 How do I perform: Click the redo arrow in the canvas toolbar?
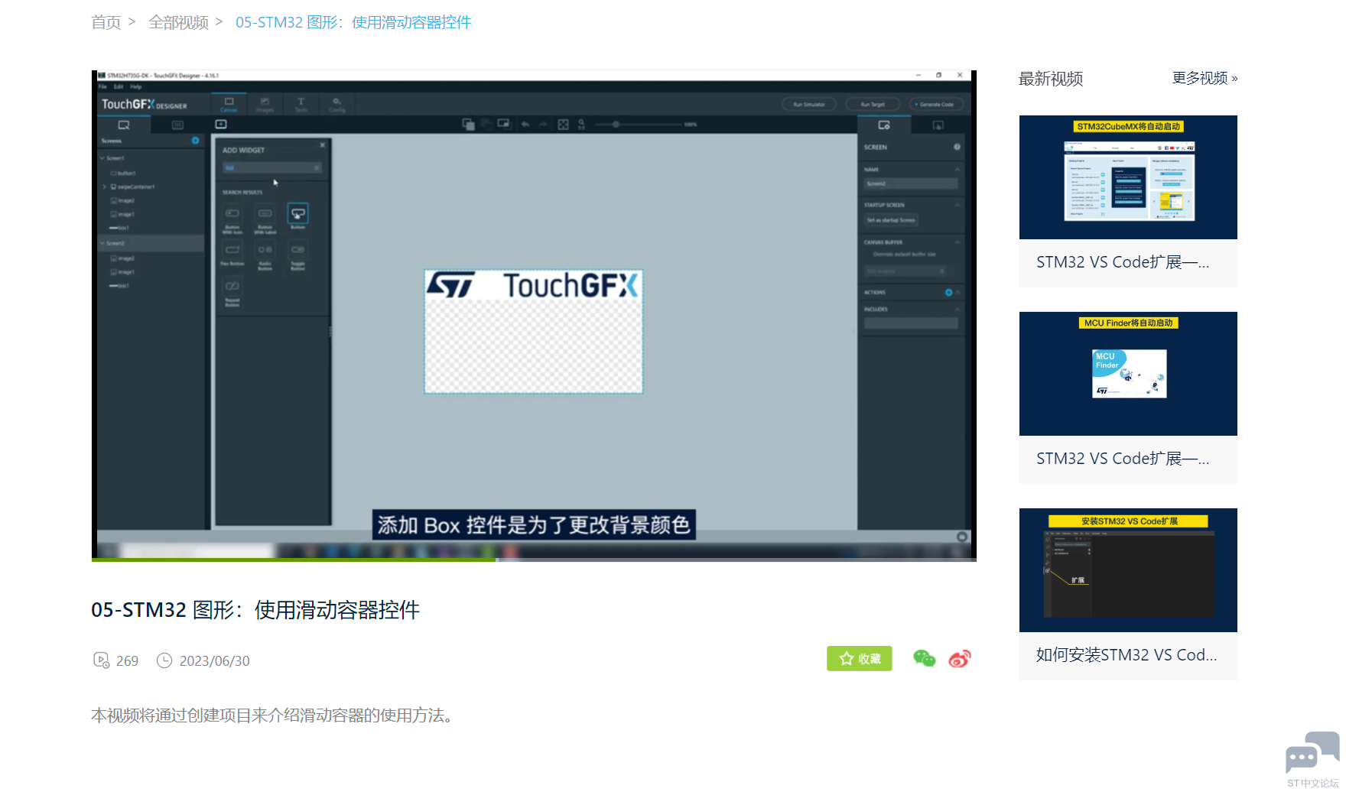point(543,124)
